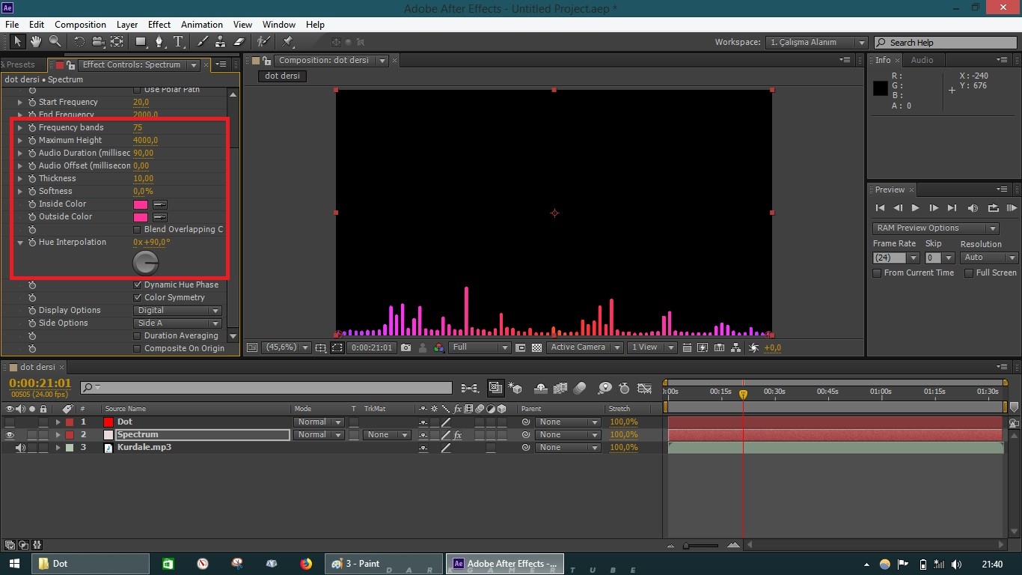Screen dimensions: 1022x575
Task: Select the Unified Camera tool
Action: (x=98, y=42)
